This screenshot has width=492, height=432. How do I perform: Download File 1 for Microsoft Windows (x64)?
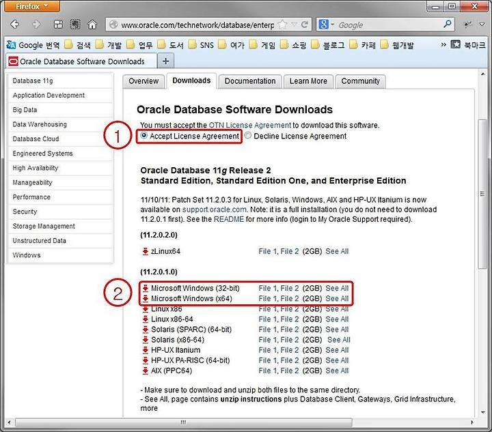(268, 298)
